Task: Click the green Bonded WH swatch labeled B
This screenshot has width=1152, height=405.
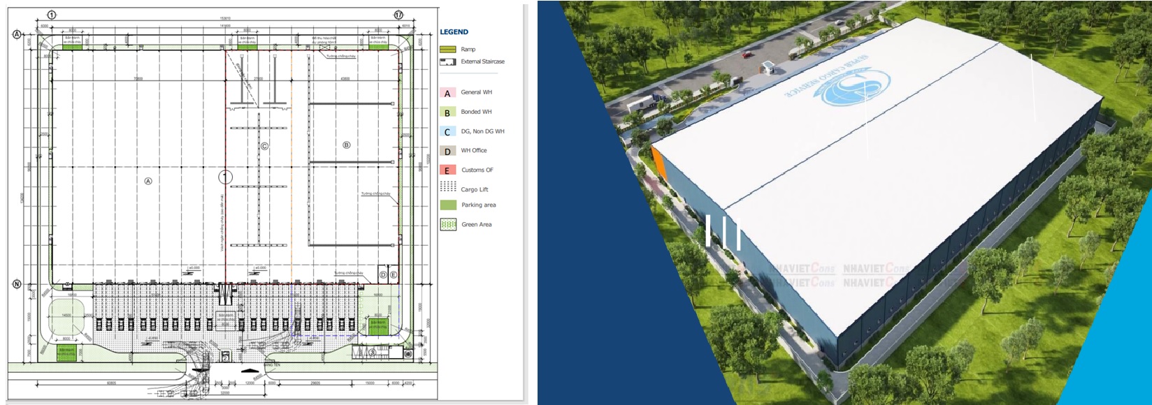Action: coord(447,112)
